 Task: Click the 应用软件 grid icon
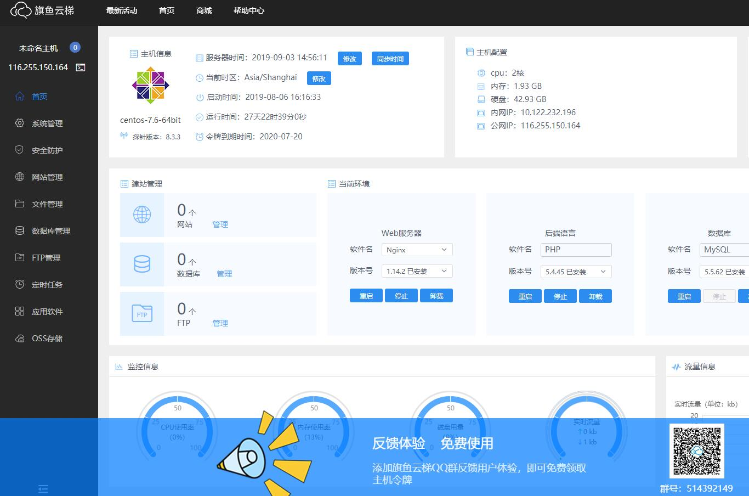(x=20, y=311)
